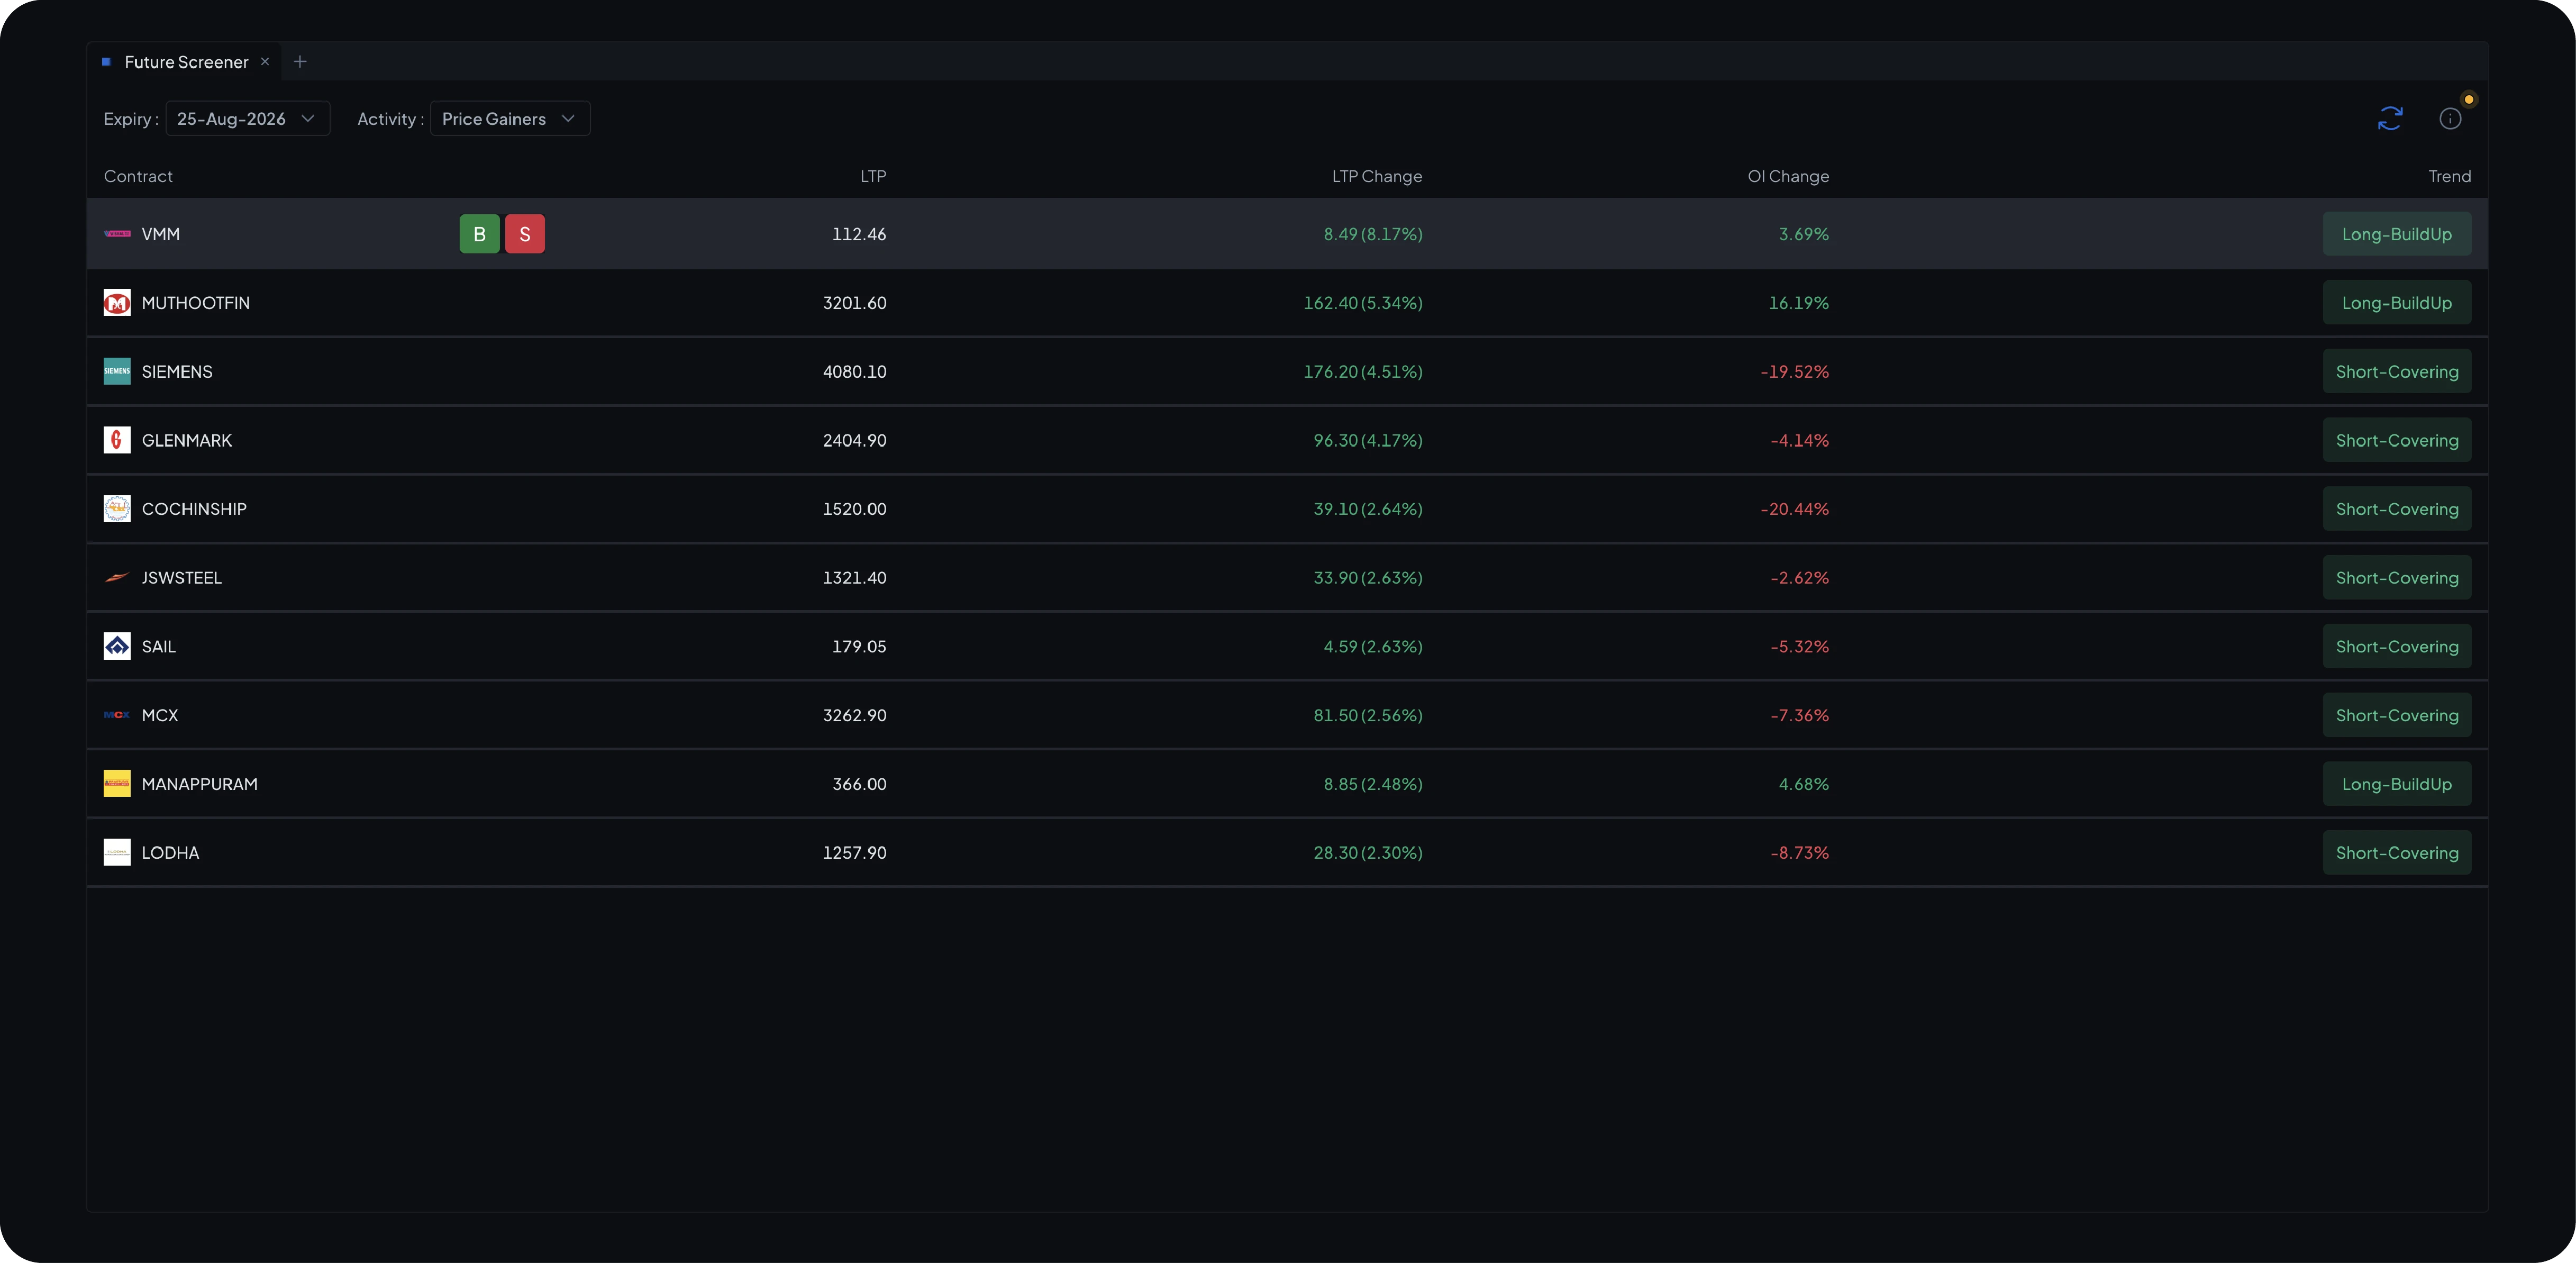Open the Activity Price Gainers dropdown
The height and width of the screenshot is (1263, 2576).
click(x=510, y=119)
